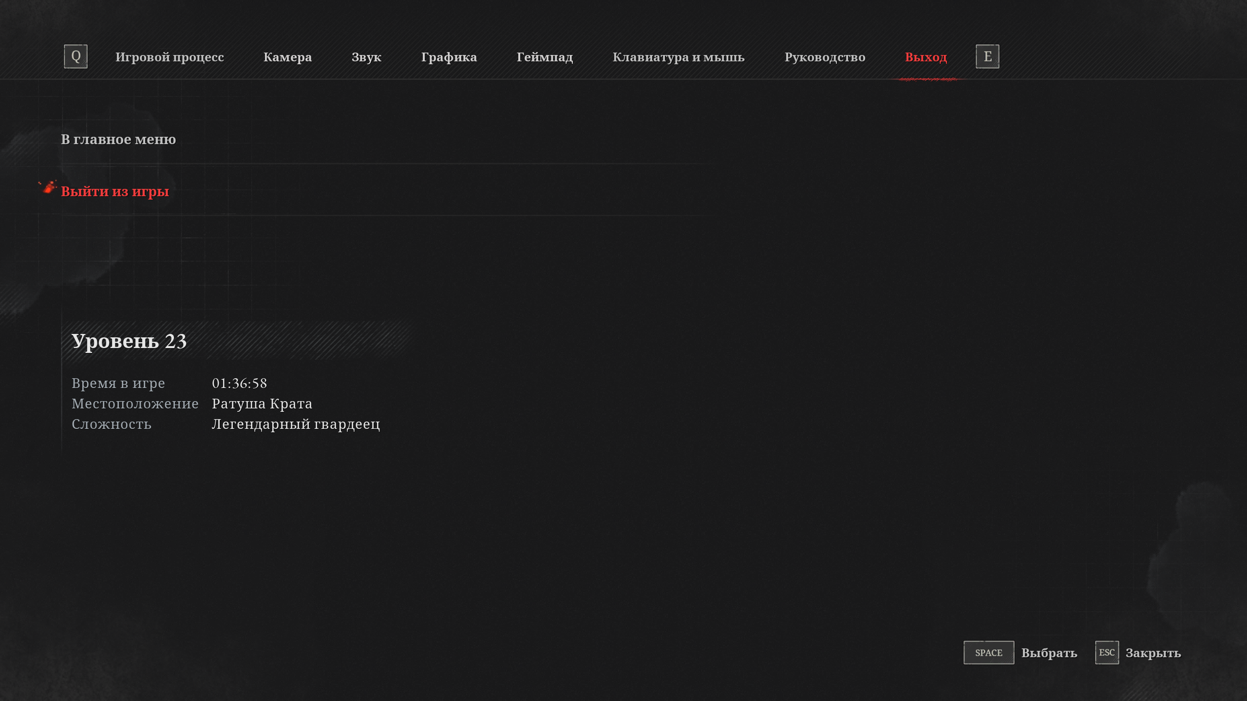The height and width of the screenshot is (701, 1247).
Task: Click the Уровень 23 header
Action: tap(129, 341)
